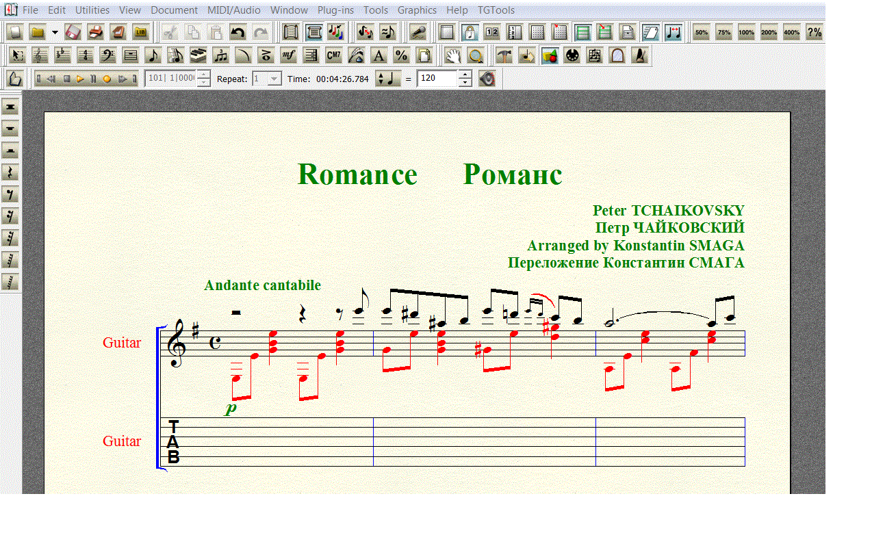Set zoom to 75%
This screenshot has height=559, width=872.
(x=724, y=32)
